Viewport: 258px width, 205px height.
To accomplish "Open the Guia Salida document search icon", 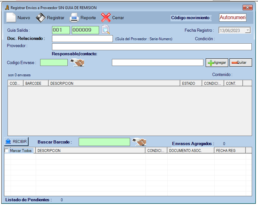I will pyautogui.click(x=106, y=30).
